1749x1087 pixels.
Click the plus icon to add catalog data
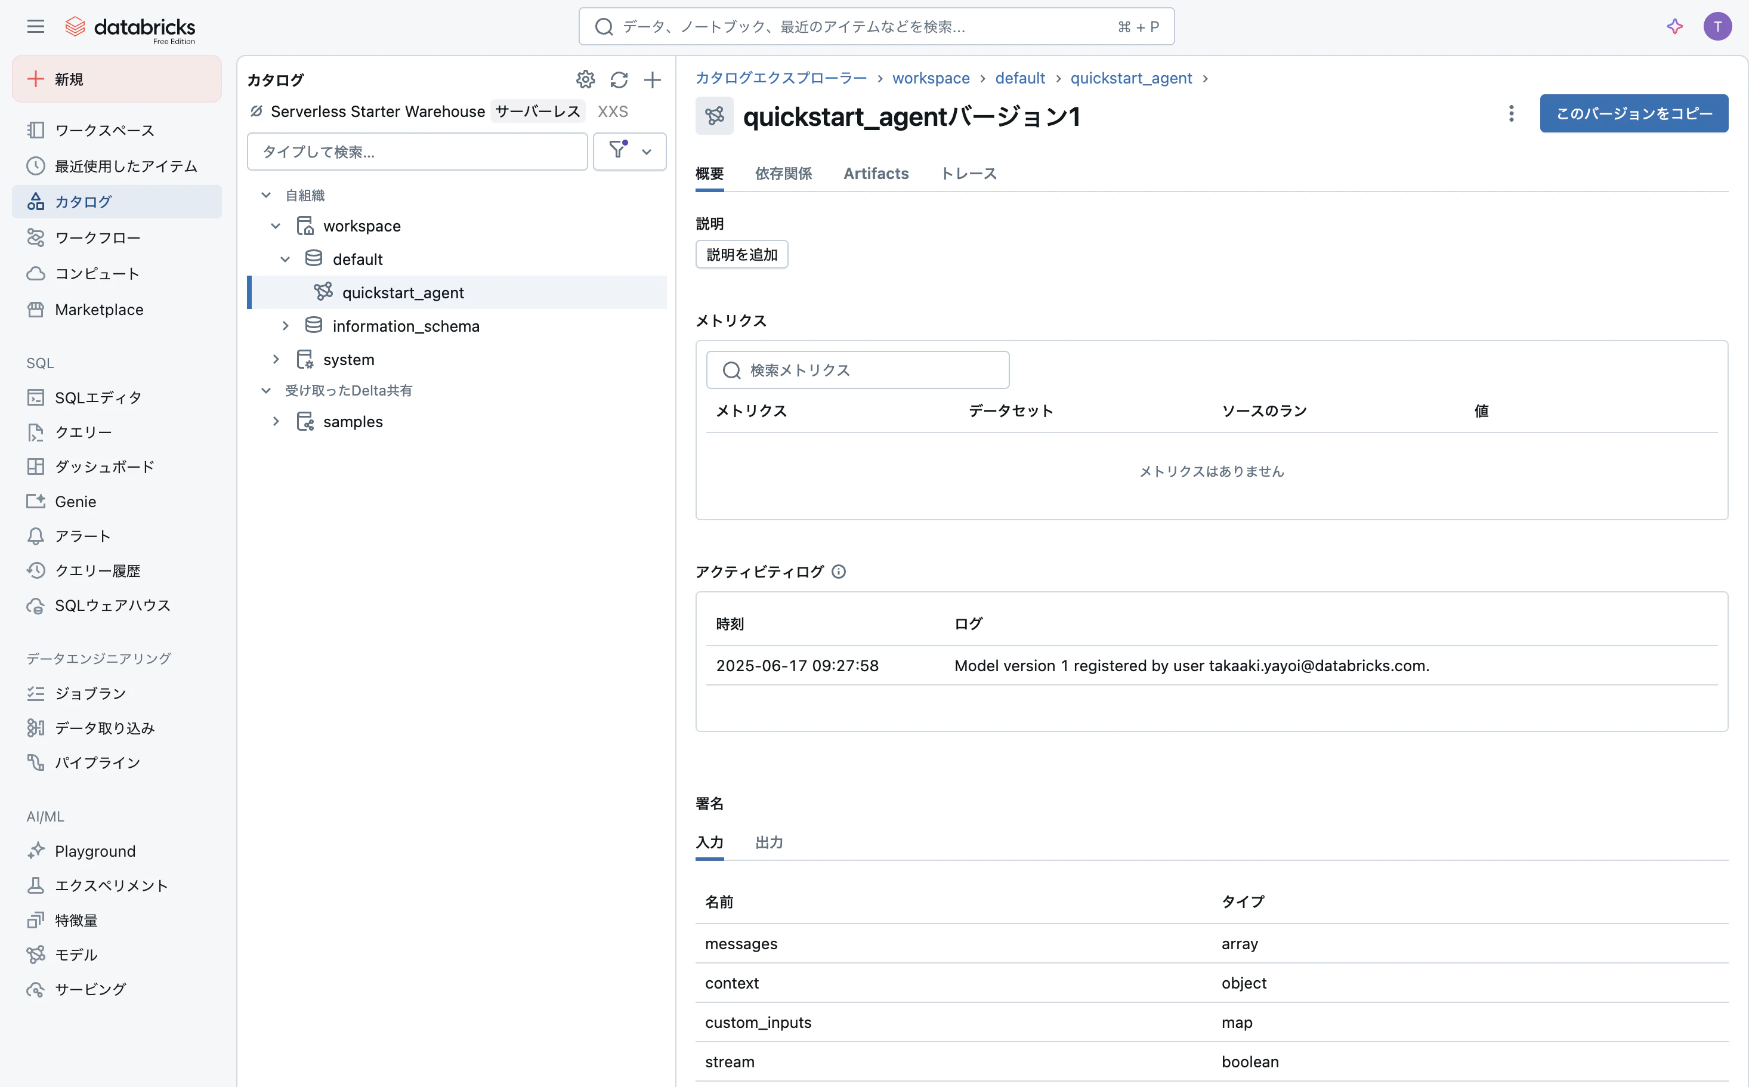click(x=652, y=80)
